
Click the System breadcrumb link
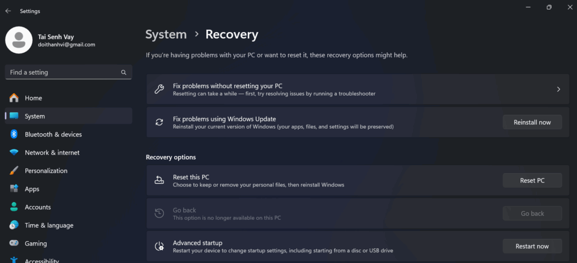pyautogui.click(x=166, y=34)
